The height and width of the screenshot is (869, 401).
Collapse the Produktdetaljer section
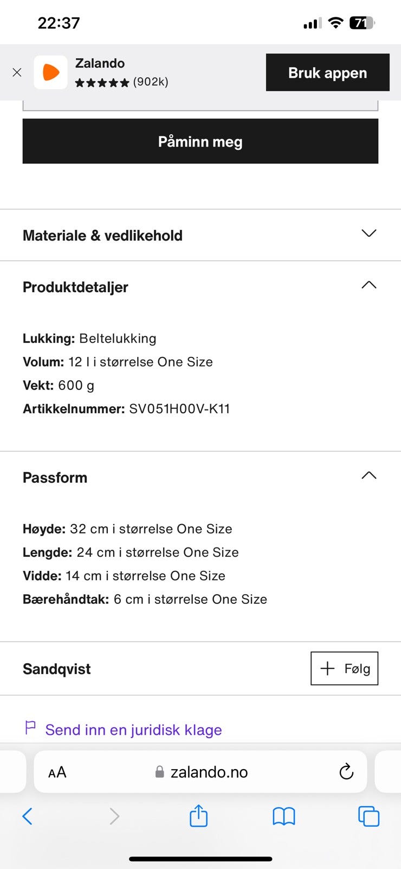tap(368, 285)
